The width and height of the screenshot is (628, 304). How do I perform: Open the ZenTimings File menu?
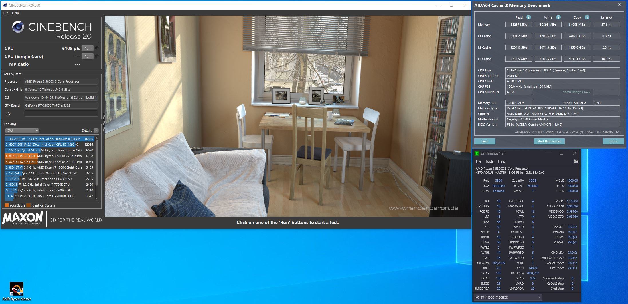[479, 161]
